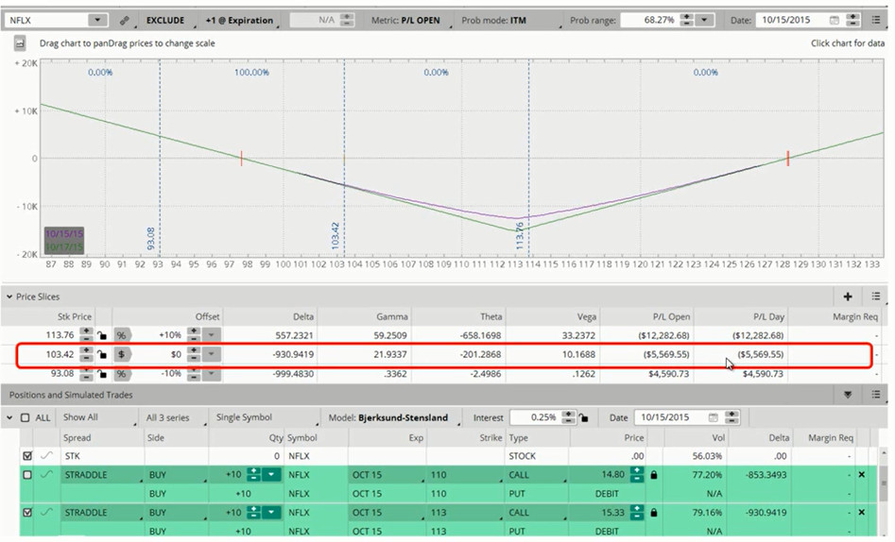Click chart-line icon in 113 STRADDLE row

pyautogui.click(x=46, y=513)
